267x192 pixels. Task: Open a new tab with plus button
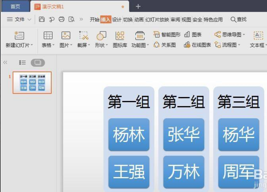click(x=138, y=6)
